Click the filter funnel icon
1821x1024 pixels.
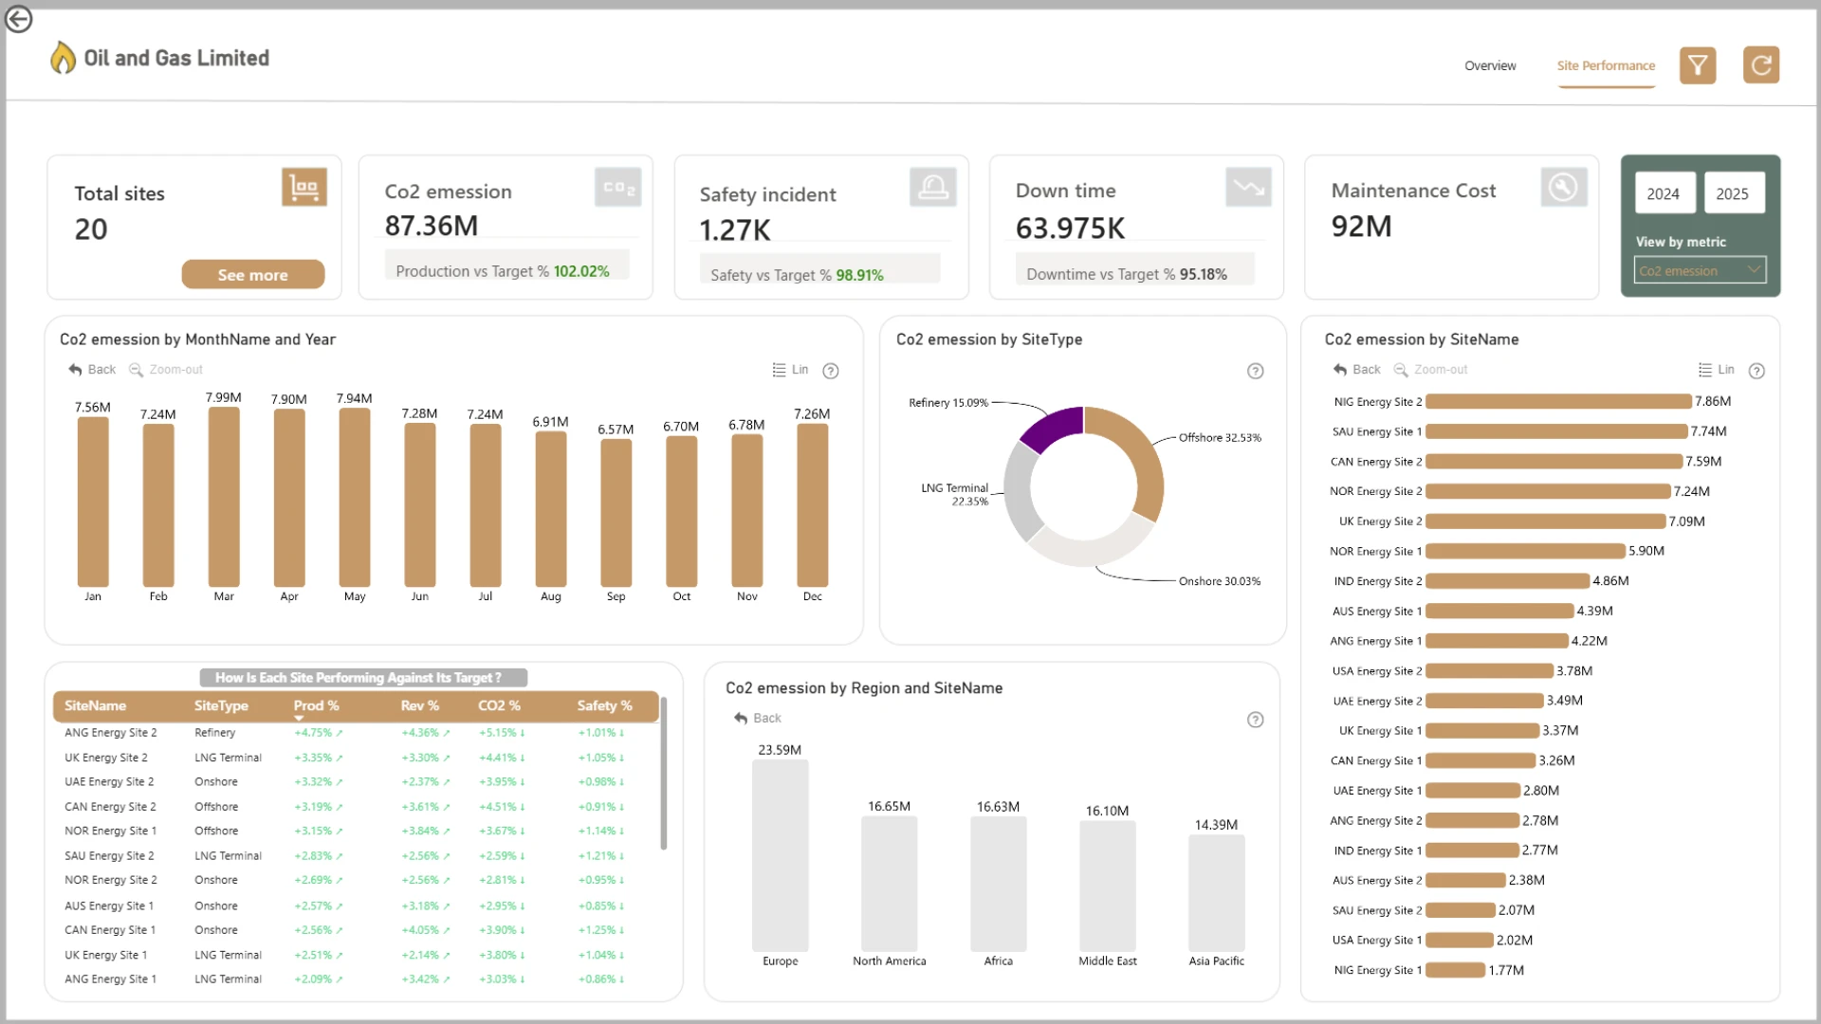[1698, 65]
